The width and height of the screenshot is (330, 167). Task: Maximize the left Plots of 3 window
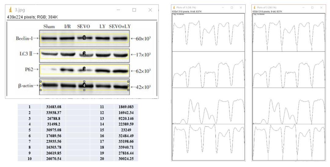[232, 8]
